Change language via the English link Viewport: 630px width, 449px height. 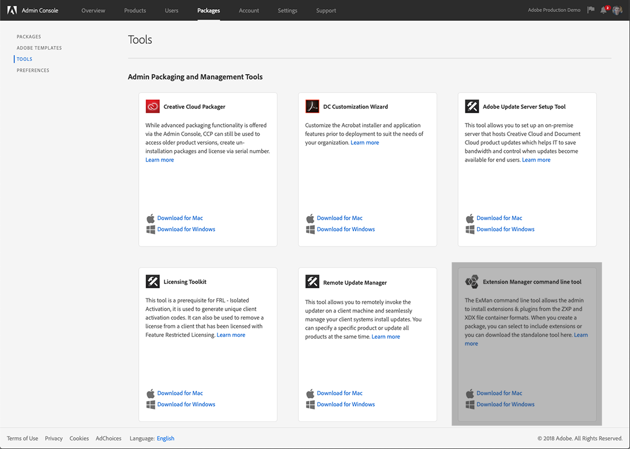point(166,438)
